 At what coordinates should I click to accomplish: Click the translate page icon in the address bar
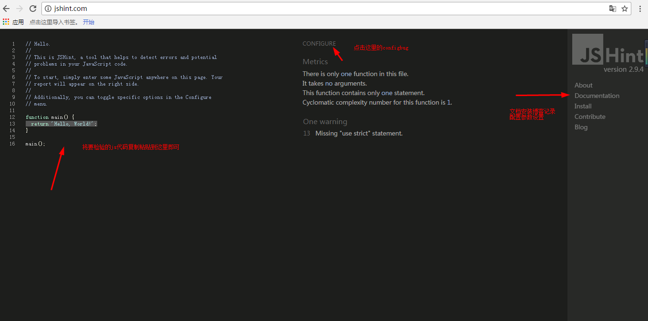tap(613, 9)
